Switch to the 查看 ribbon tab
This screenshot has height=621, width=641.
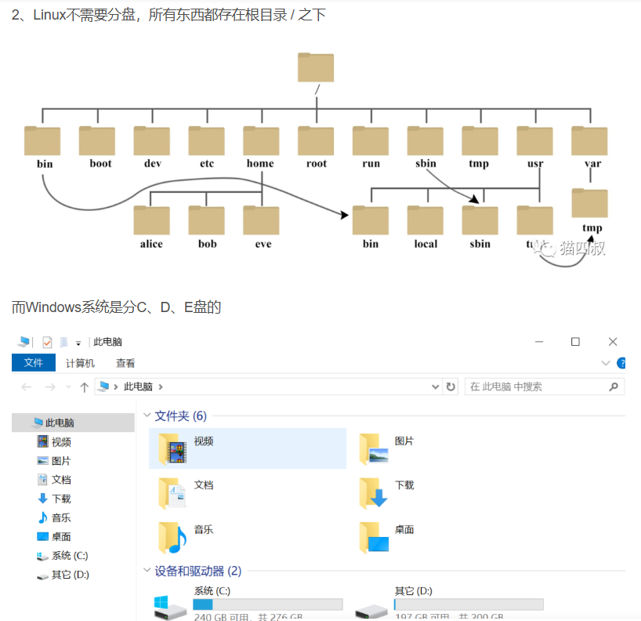click(x=125, y=363)
